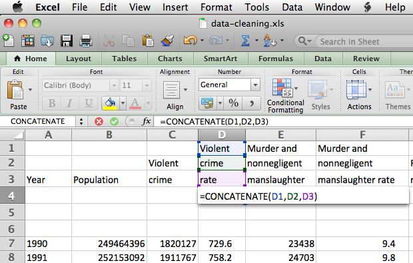Viewport: 413px width, 263px height.
Task: Open the Name Box function stepper
Action: click(81, 121)
